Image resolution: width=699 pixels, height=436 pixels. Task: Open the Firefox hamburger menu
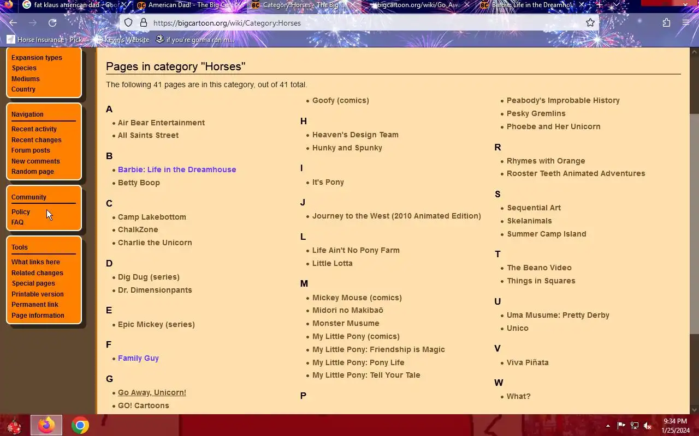coord(686,23)
